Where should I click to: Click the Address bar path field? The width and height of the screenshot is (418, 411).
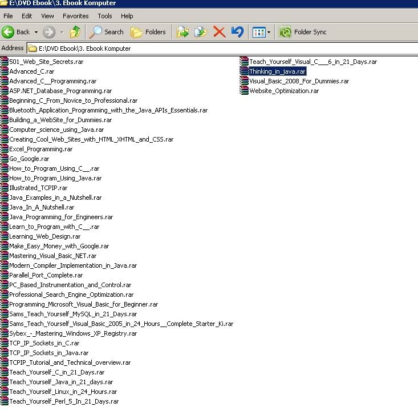pyautogui.click(x=222, y=49)
